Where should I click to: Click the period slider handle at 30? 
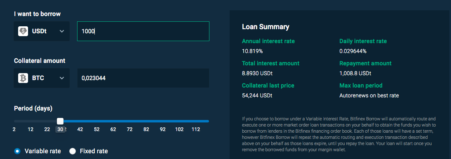pyautogui.click(x=60, y=121)
